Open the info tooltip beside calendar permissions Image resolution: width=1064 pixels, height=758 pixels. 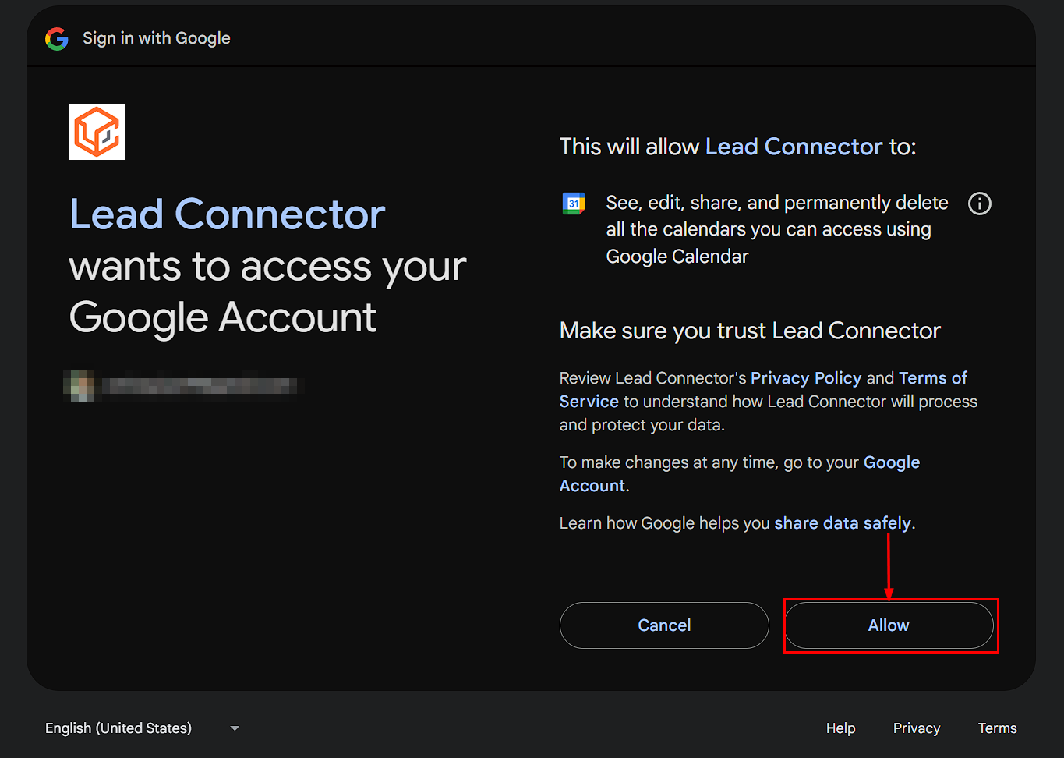pyautogui.click(x=979, y=203)
